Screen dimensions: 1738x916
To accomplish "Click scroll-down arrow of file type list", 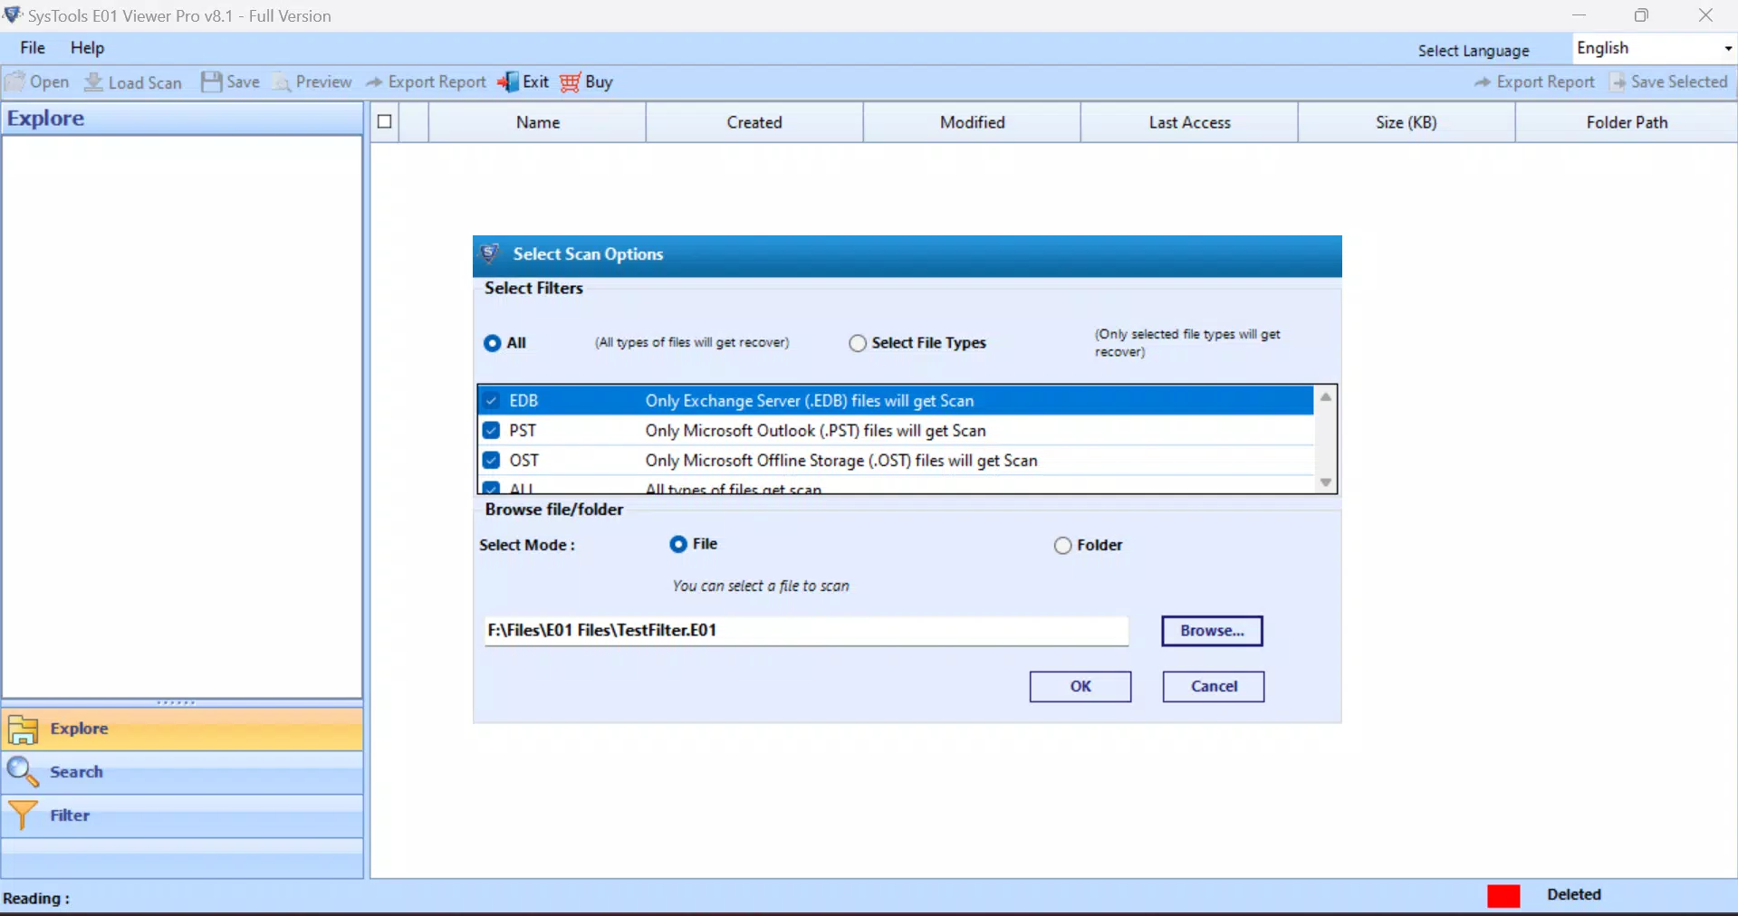I will click(1326, 482).
